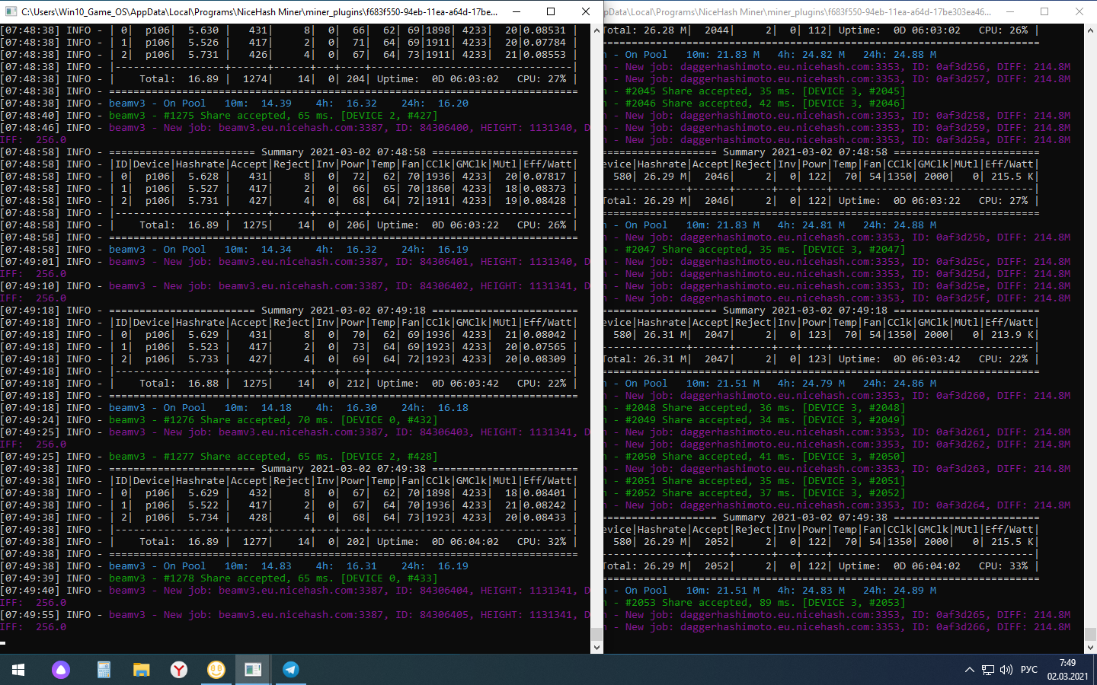This screenshot has height=685, width=1097.
Task: Maximize the right miner console window
Action: [x=1044, y=11]
